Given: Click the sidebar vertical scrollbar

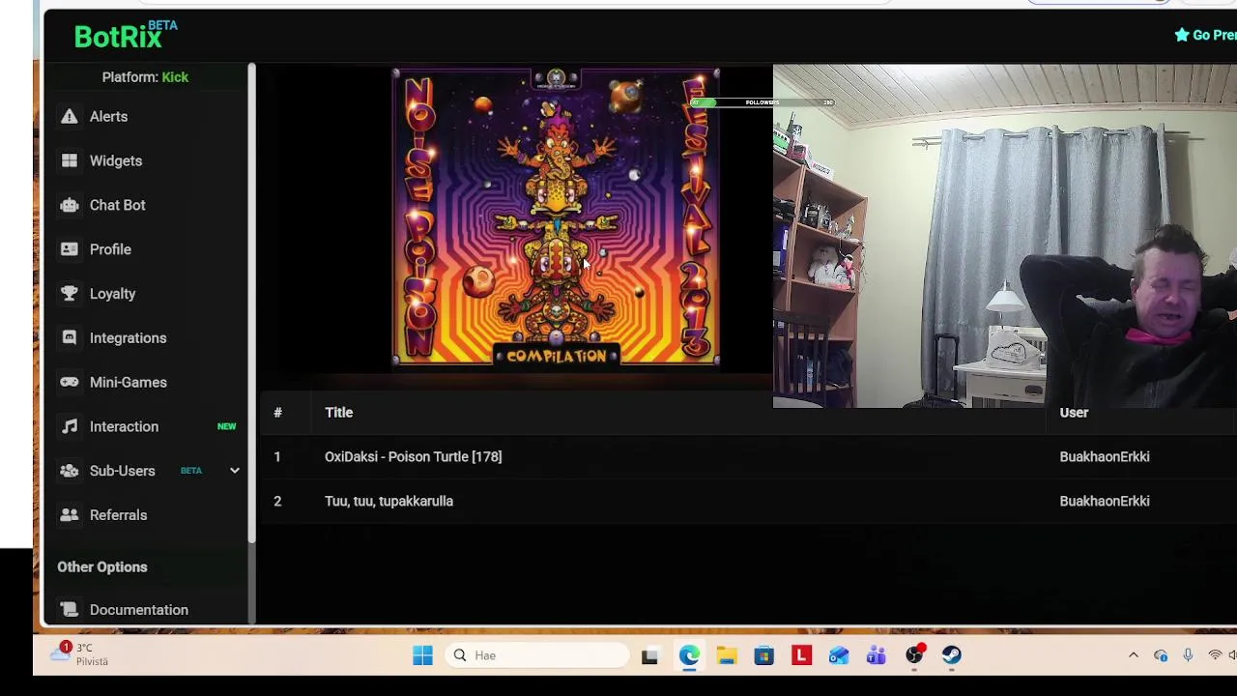Looking at the screenshot, I should click(x=251, y=303).
